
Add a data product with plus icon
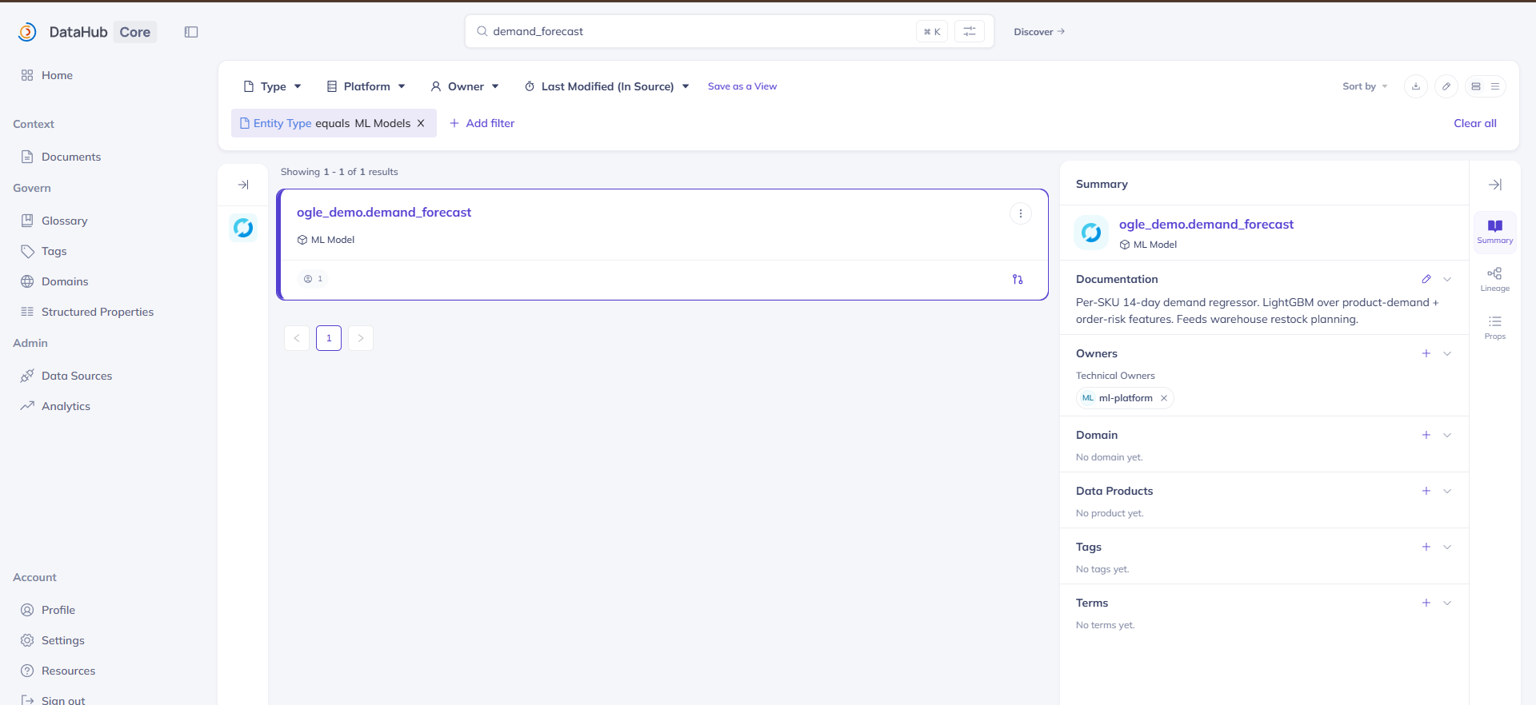click(x=1426, y=491)
